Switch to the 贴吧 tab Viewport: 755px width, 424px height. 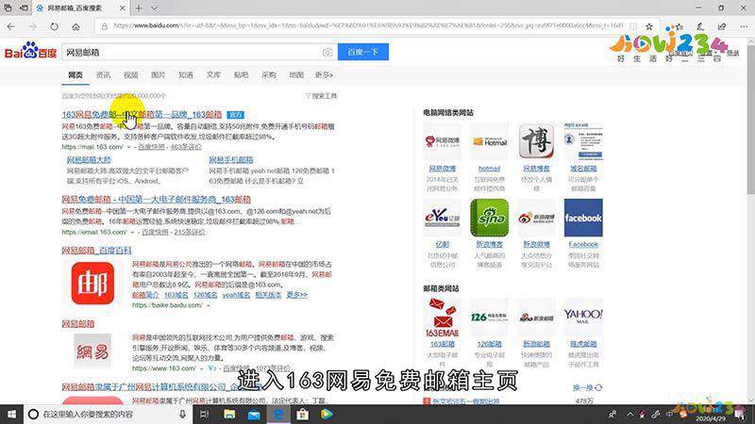pos(241,75)
